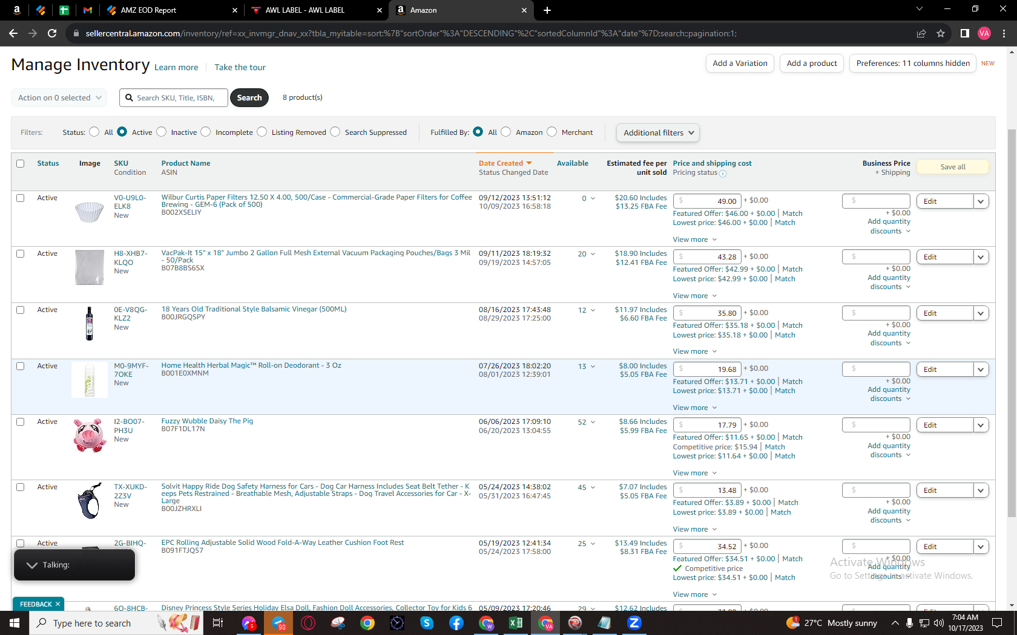1017x635 pixels.
Task: Open the pinned Gmail tab
Action: point(88,10)
